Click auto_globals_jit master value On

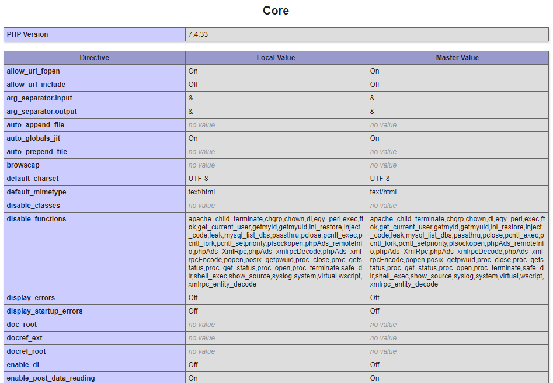[374, 138]
